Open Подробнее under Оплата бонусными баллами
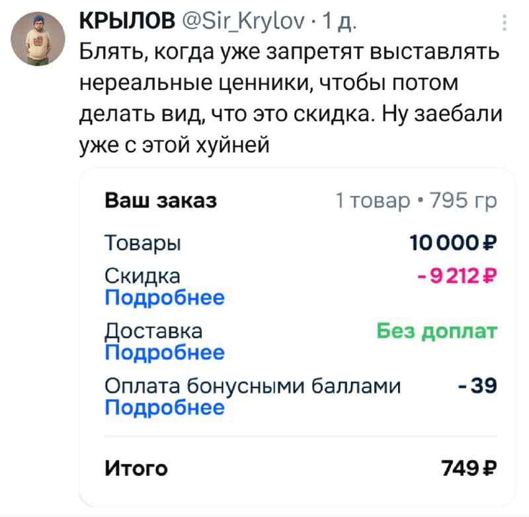The height and width of the screenshot is (517, 529). click(165, 407)
